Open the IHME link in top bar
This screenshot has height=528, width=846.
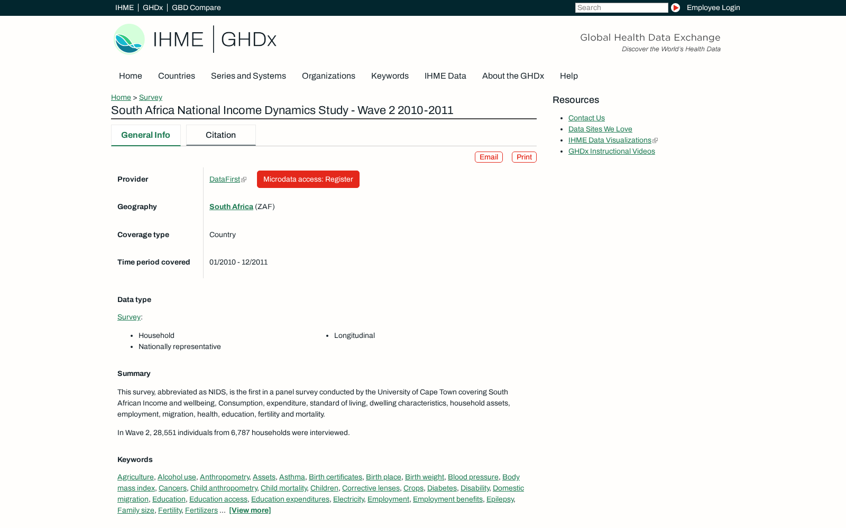coord(125,7)
